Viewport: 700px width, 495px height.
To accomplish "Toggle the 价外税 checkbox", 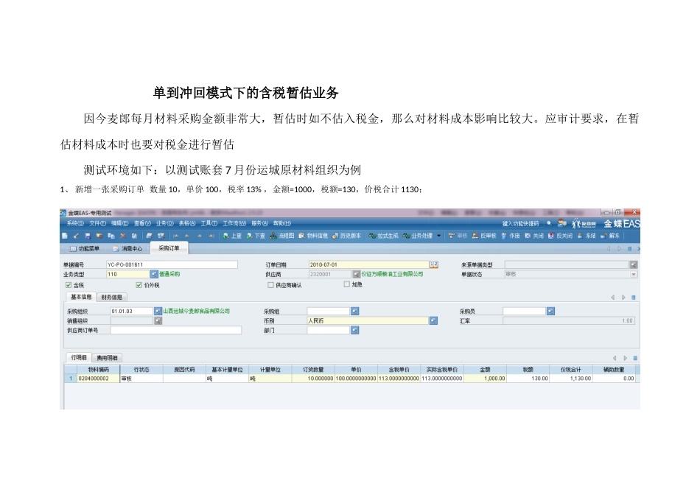I will [139, 284].
